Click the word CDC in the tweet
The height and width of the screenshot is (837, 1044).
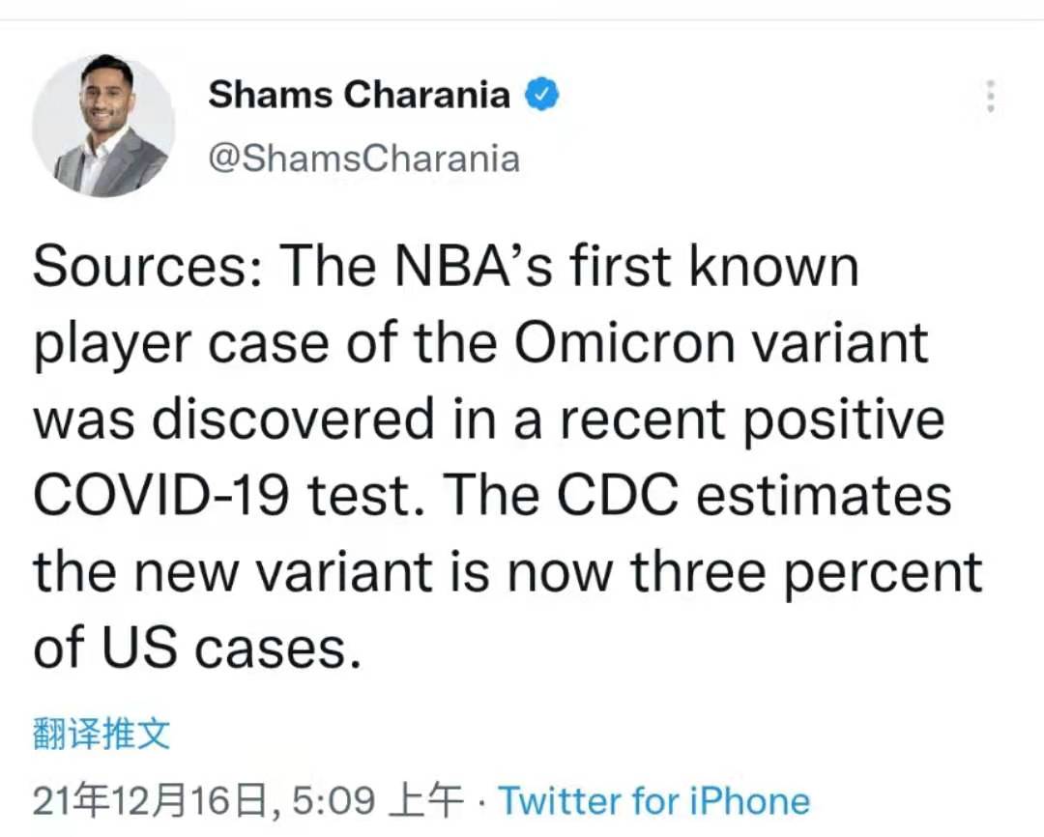(x=618, y=496)
